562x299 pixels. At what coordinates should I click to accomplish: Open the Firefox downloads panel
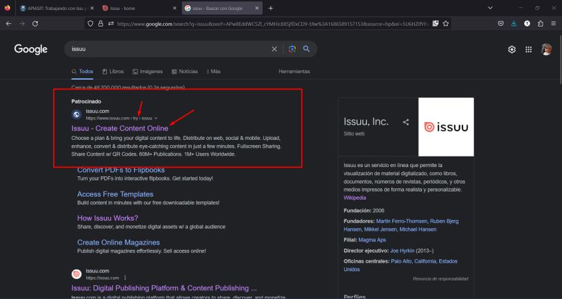514,24
